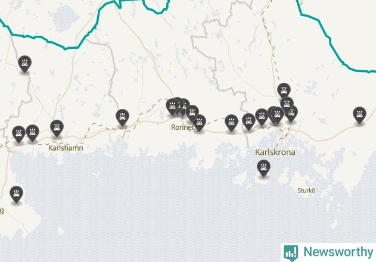This screenshot has width=376, height=262.
Task: Select the bottom-left car marker on the peninsula
Action: tap(16, 194)
